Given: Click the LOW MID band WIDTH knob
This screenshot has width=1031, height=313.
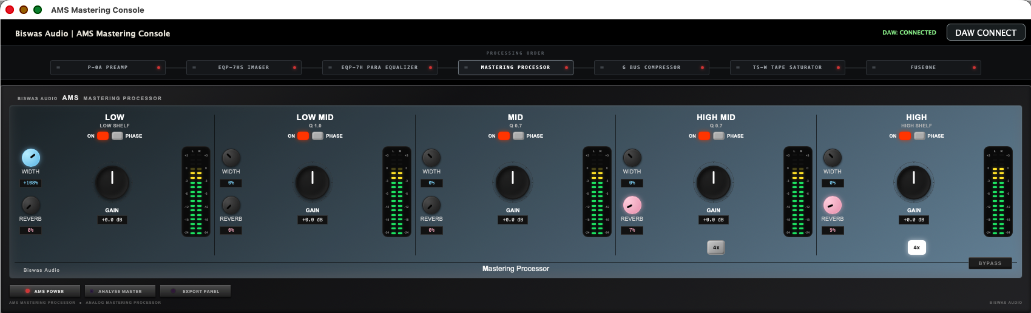Looking at the screenshot, I should click(231, 158).
